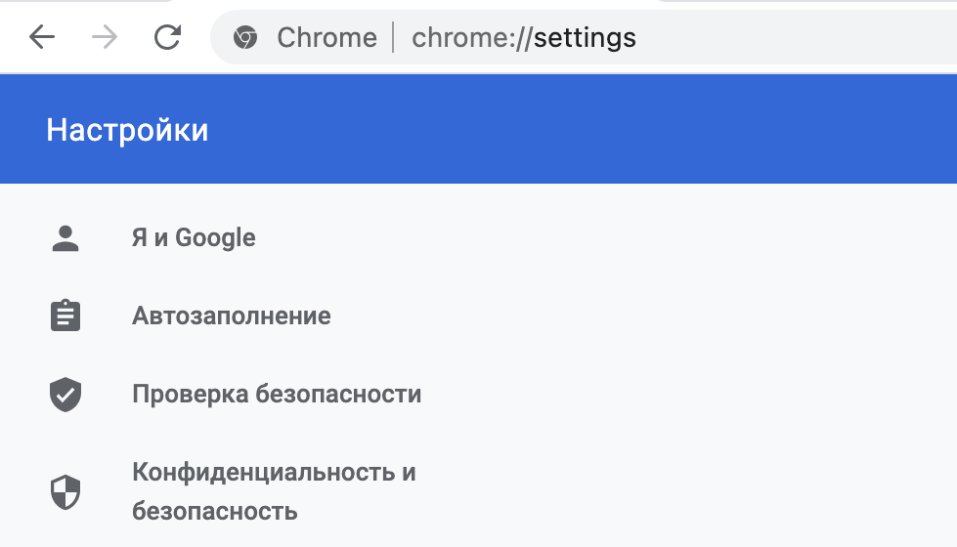Open the Я и Google section
The width and height of the screenshot is (957, 547).
pos(194,238)
